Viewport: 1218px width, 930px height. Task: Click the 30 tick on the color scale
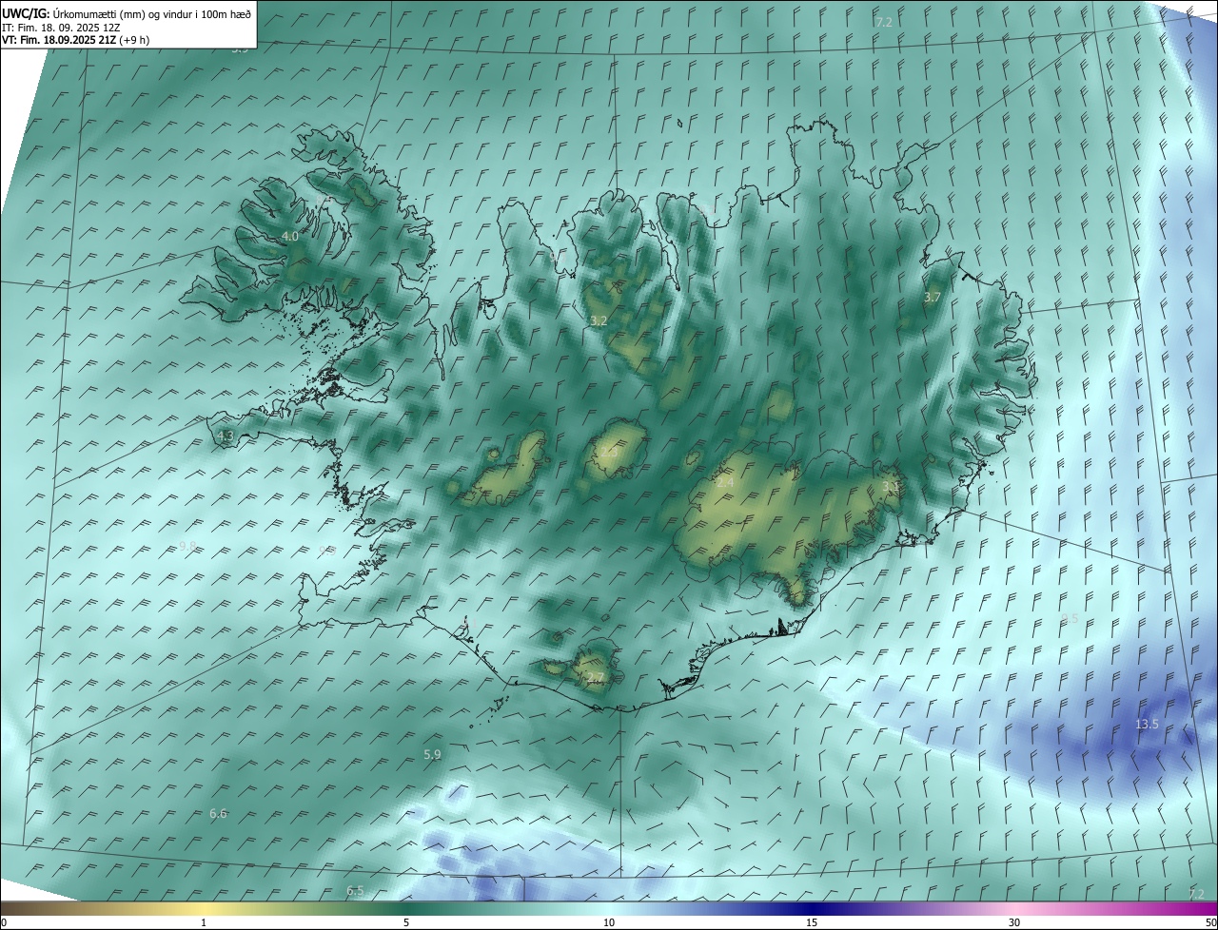(x=1014, y=922)
